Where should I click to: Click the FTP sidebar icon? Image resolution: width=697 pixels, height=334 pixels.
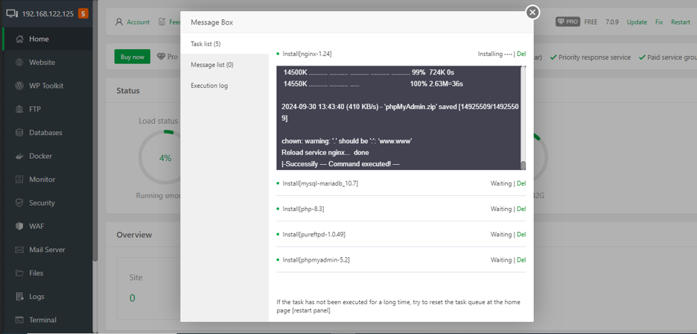pyautogui.click(x=19, y=109)
